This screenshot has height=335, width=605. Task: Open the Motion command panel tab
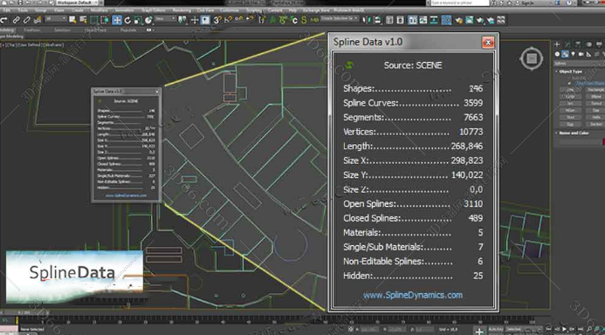click(588, 44)
